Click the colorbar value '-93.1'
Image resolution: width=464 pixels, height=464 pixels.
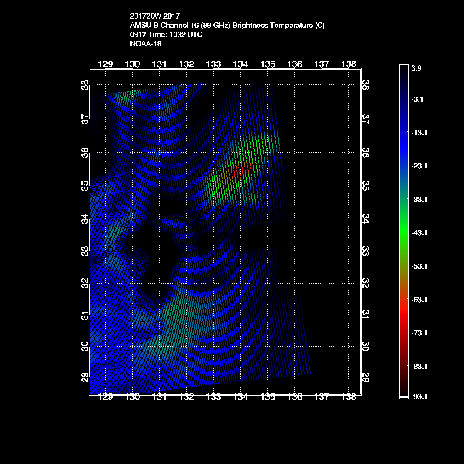419,397
